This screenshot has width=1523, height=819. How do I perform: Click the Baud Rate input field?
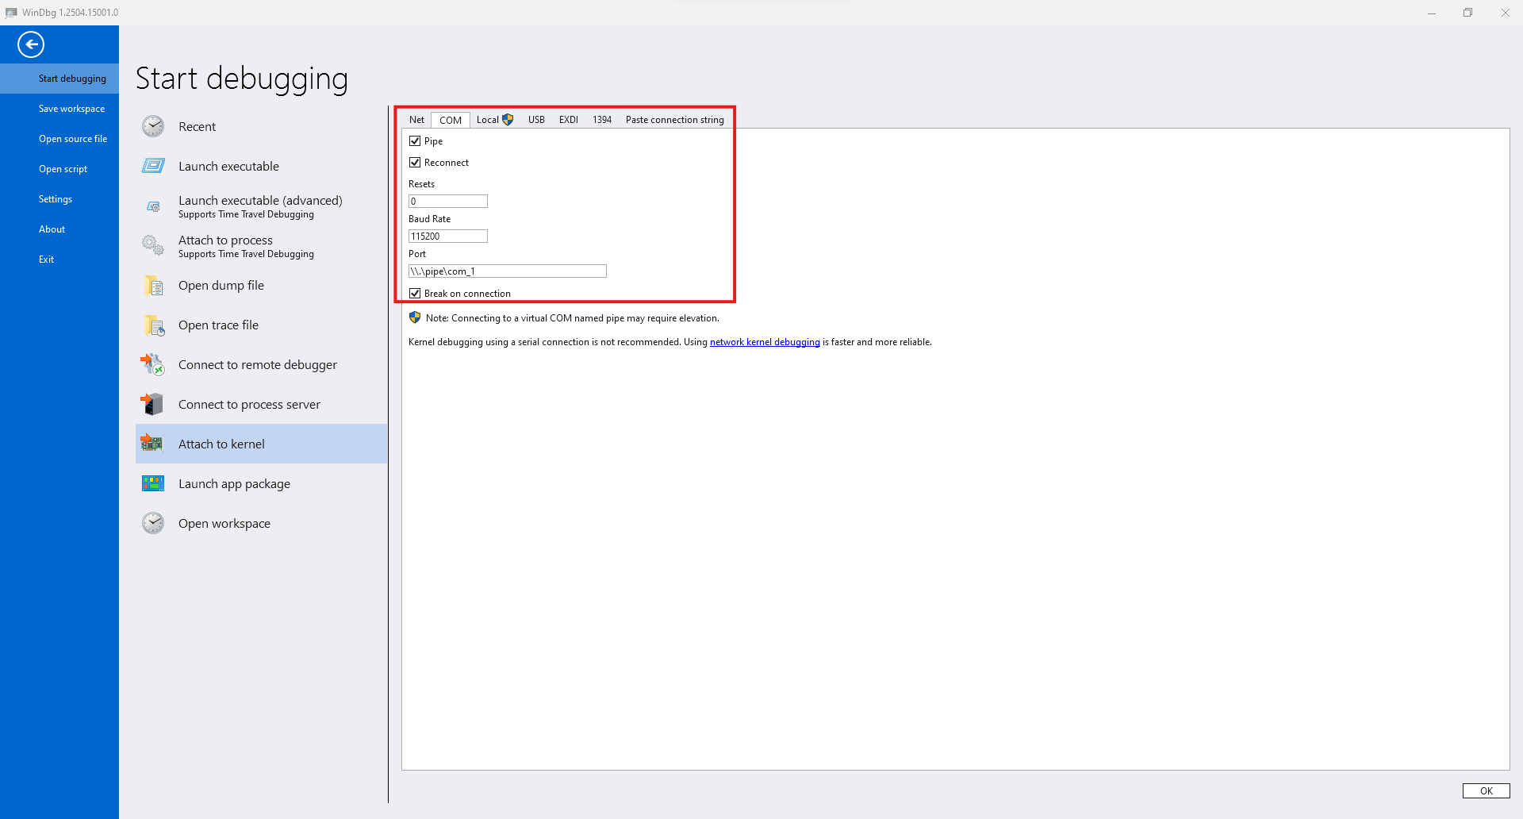[x=448, y=236]
